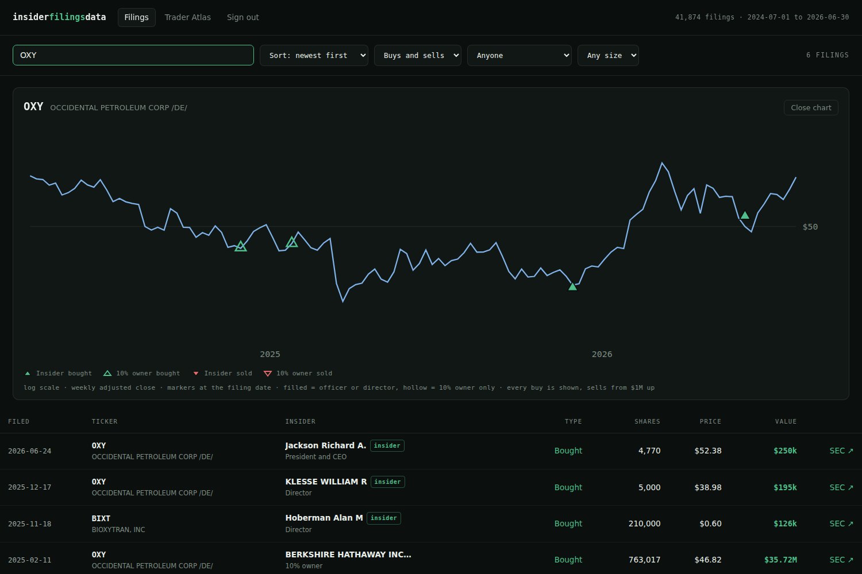
Task: Click Sign out
Action: pyautogui.click(x=243, y=17)
